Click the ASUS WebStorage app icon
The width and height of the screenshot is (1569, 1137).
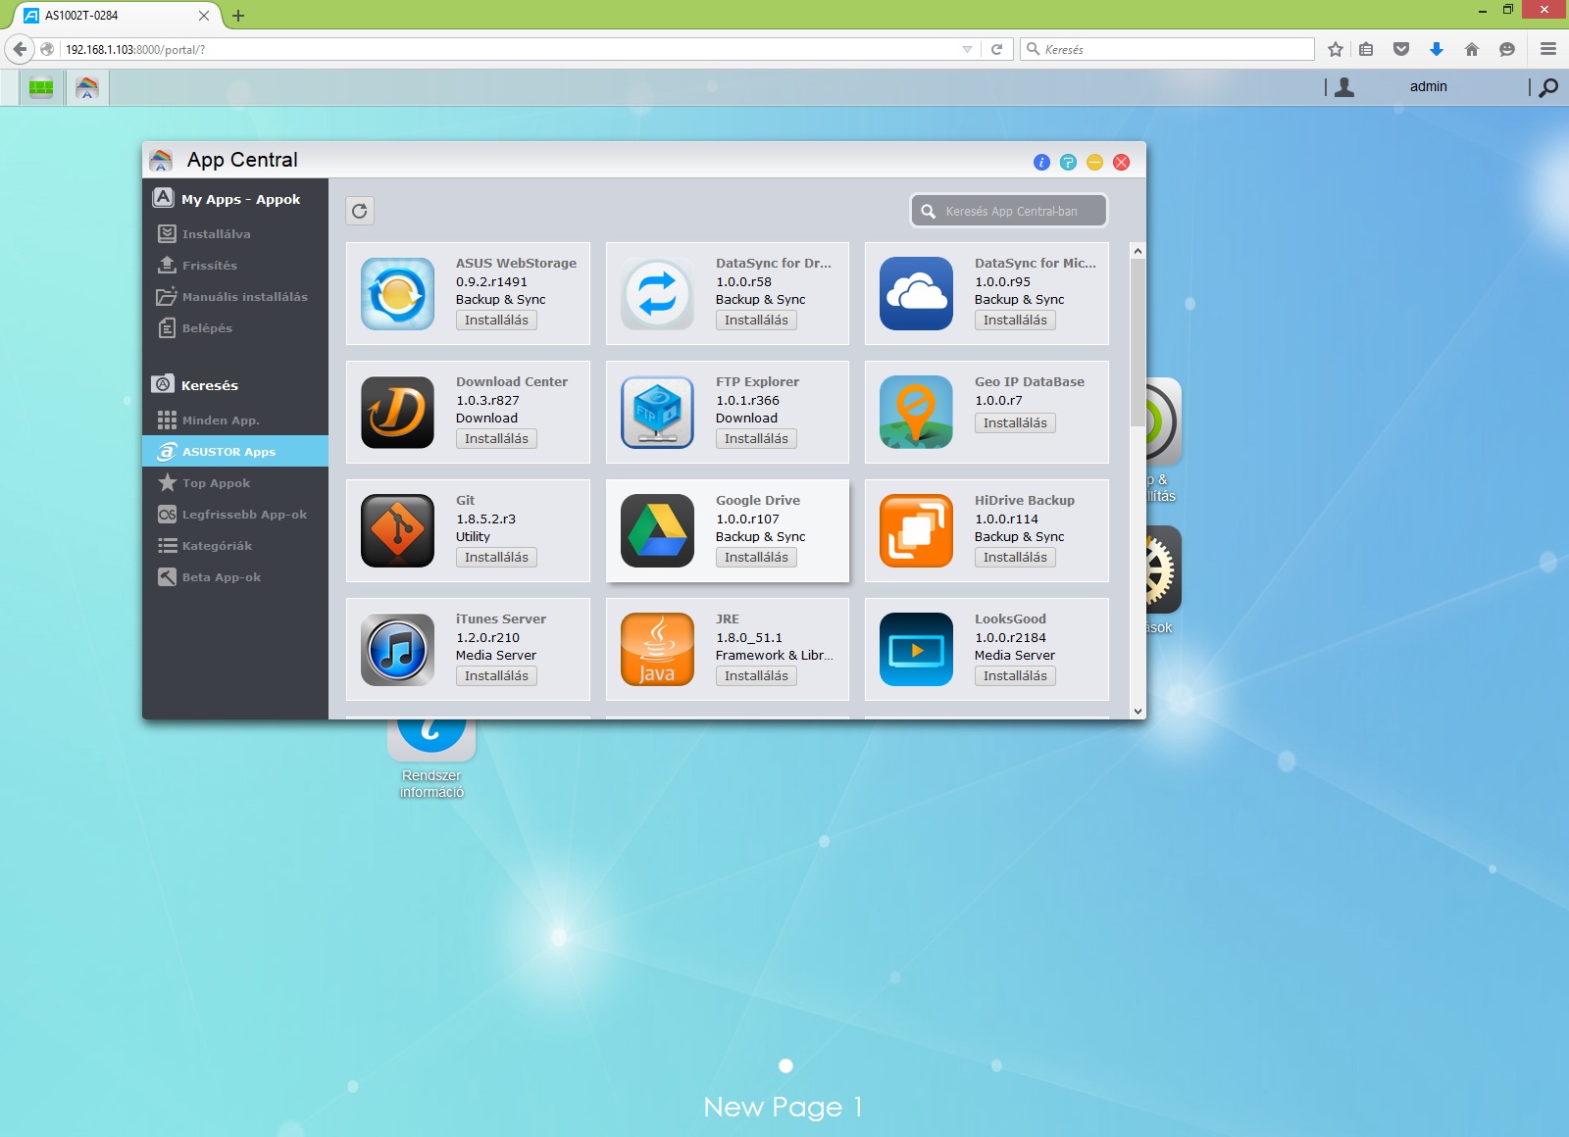[x=397, y=294]
